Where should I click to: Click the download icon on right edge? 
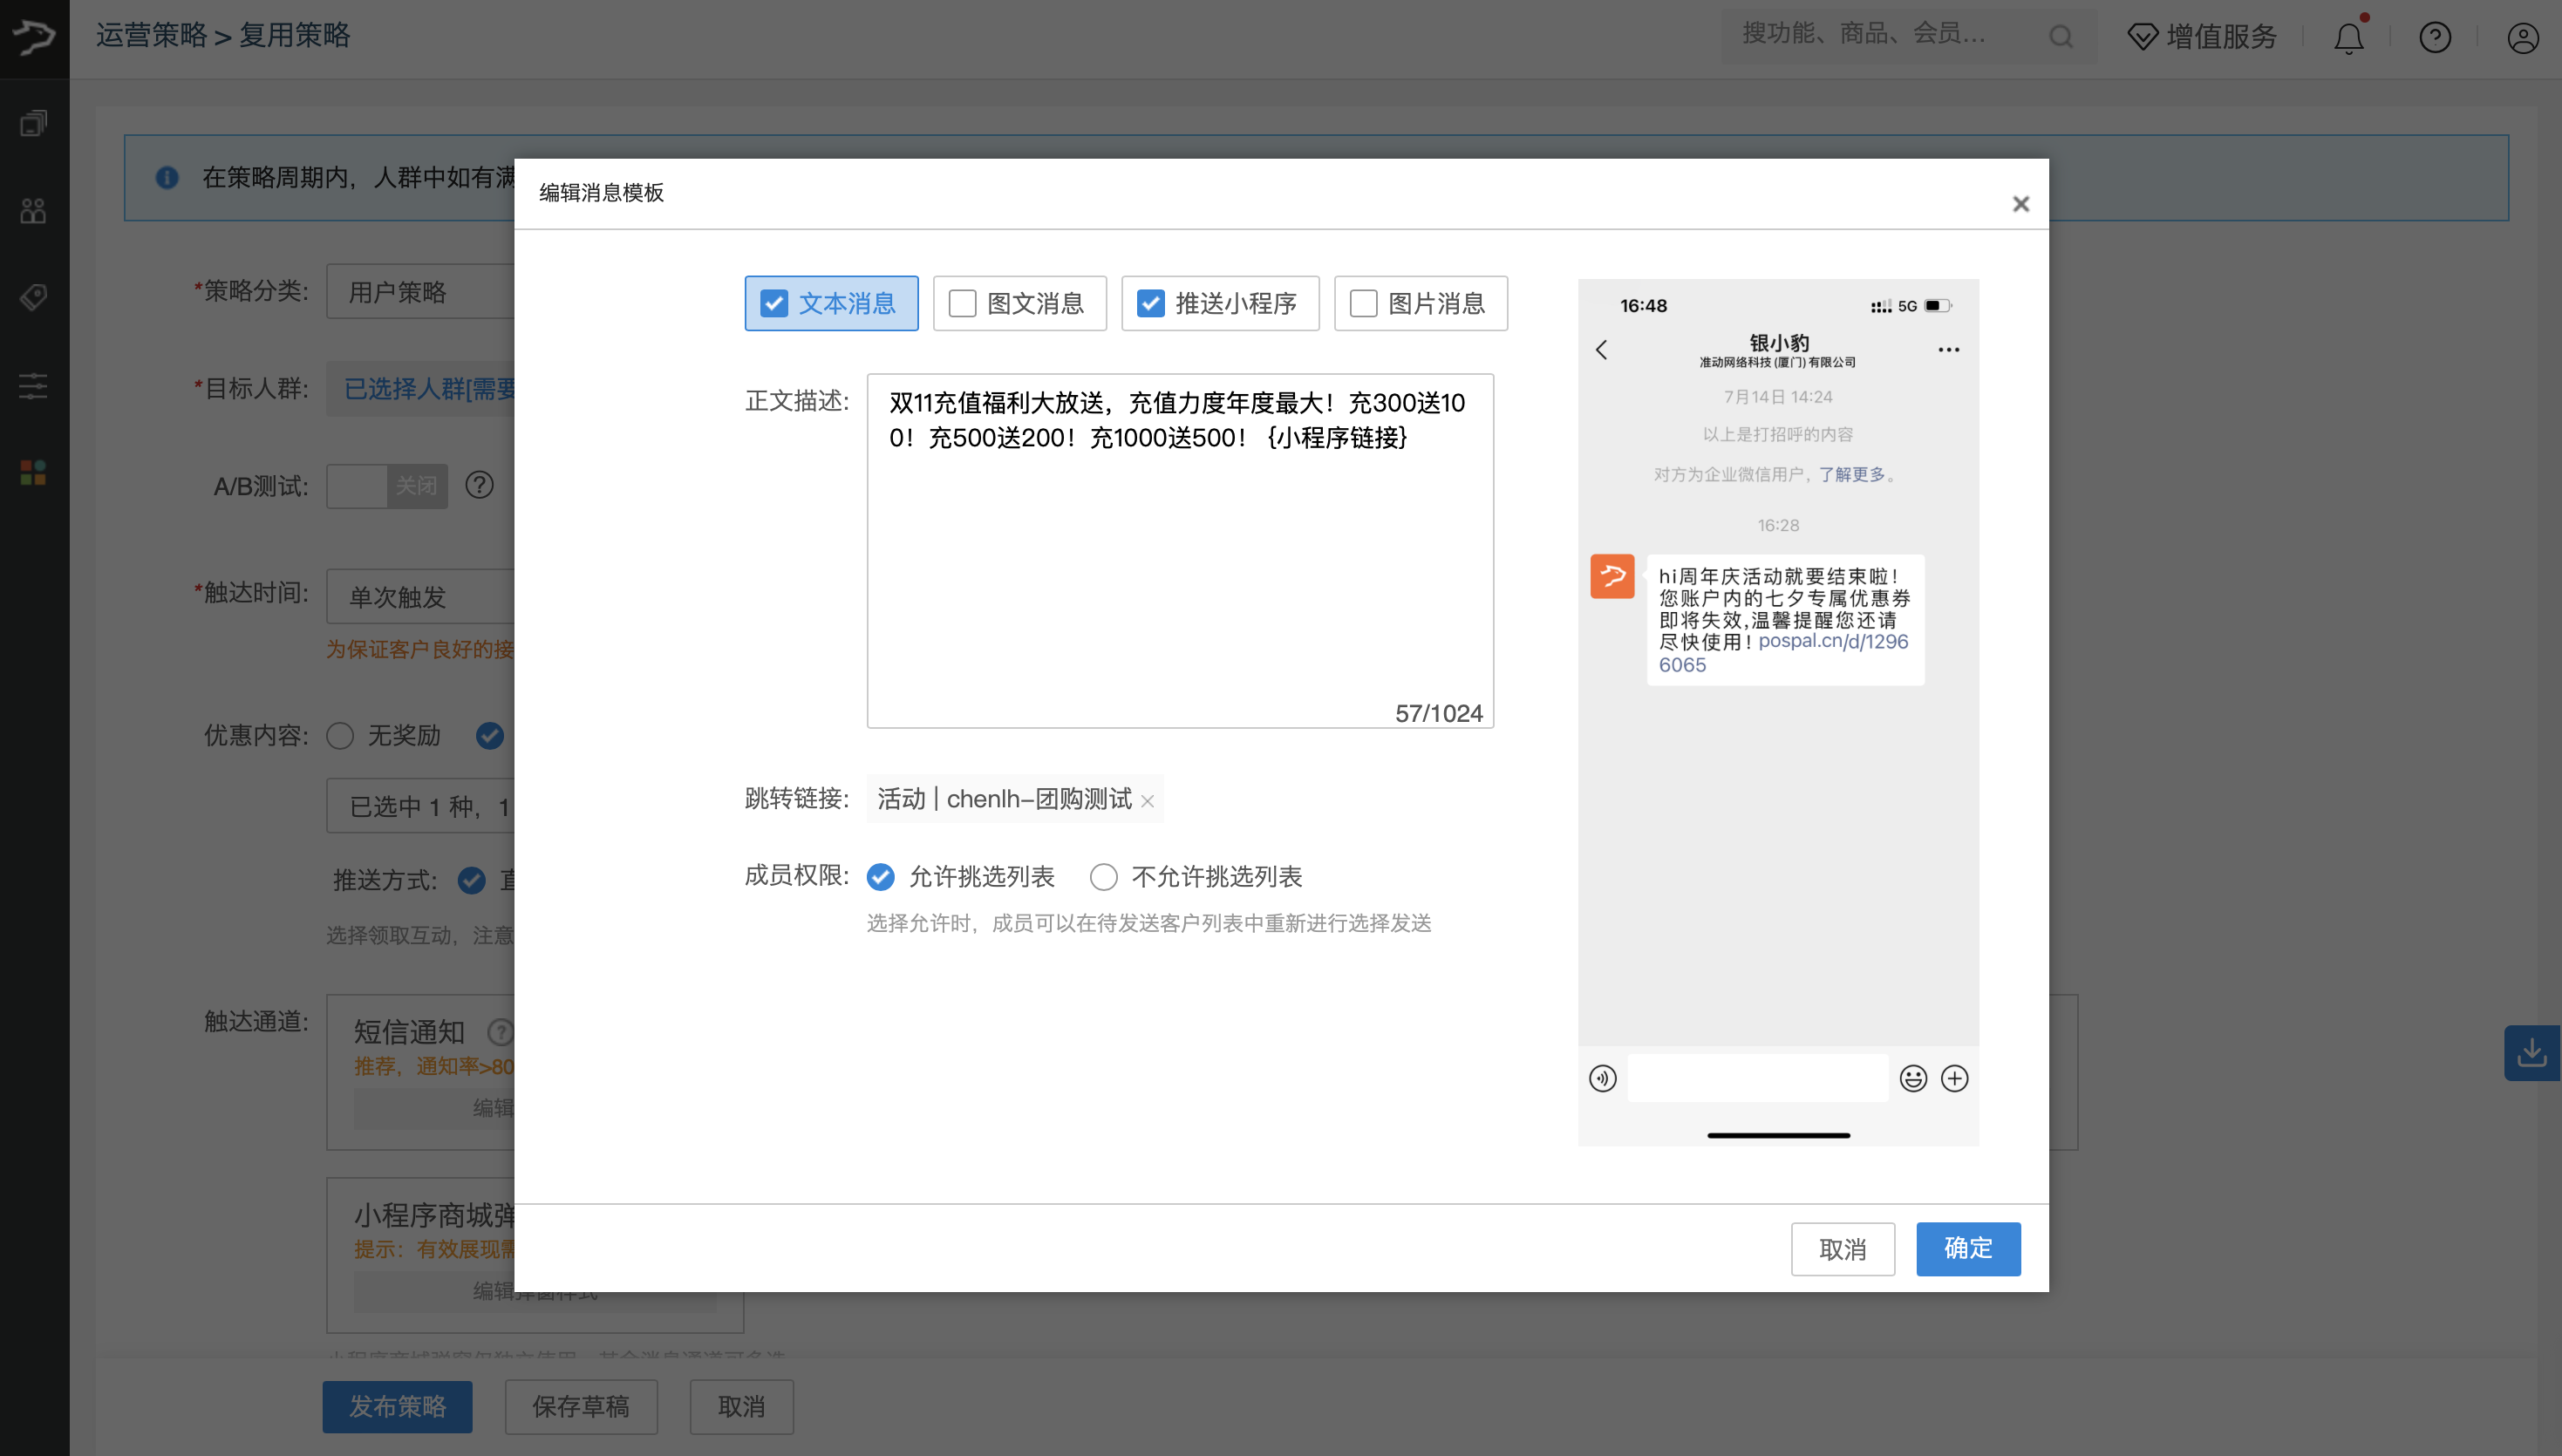coord(2531,1052)
